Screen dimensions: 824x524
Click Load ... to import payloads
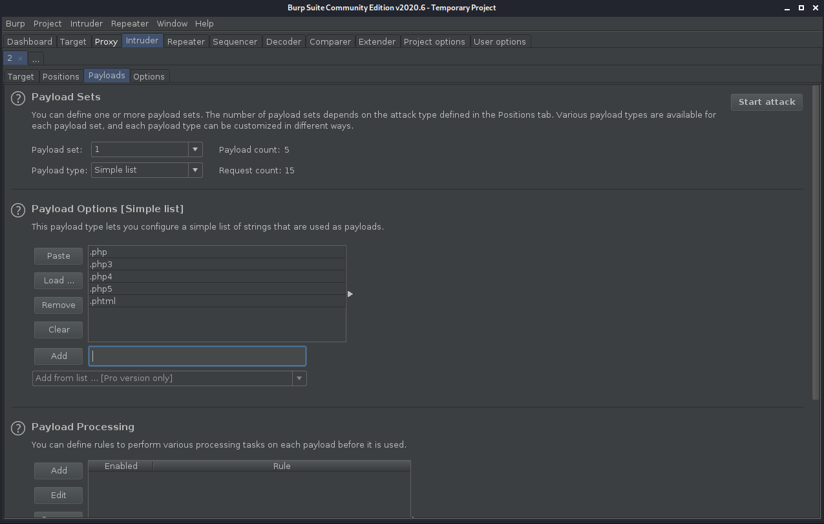pyautogui.click(x=58, y=280)
